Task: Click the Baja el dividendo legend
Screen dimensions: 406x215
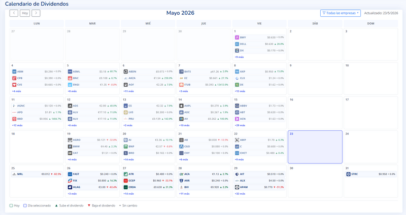Action: pyautogui.click(x=101, y=206)
